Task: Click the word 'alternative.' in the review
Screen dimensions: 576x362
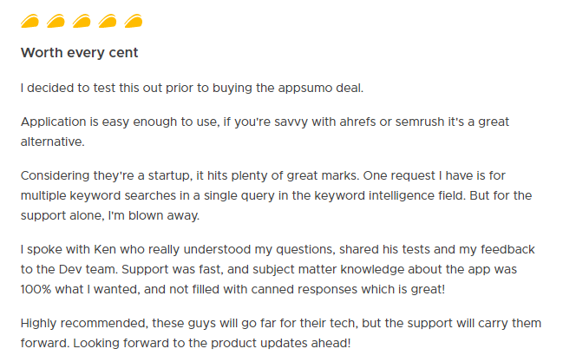Action: coord(53,142)
